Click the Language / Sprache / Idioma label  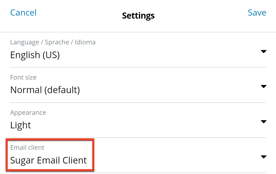coord(53,42)
